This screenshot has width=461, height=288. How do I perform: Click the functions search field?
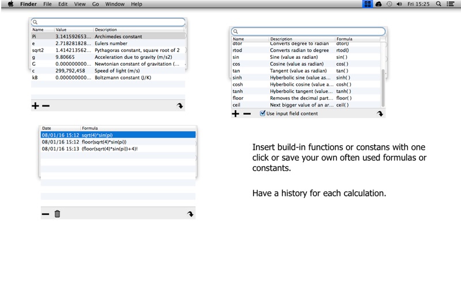point(308,32)
